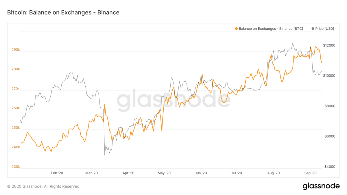
Task: Select the Sep '20 date label
Action: [310, 173]
